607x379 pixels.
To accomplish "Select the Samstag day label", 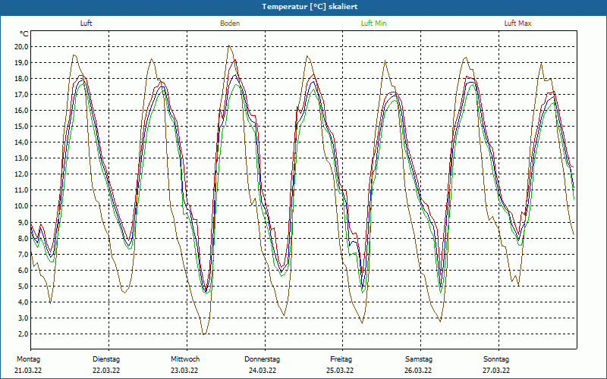I will (419, 359).
